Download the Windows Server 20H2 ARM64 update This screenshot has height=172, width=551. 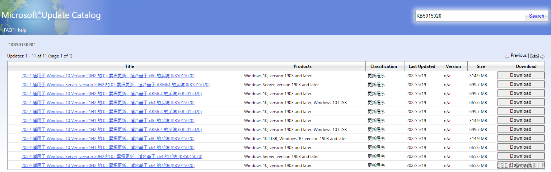[x=520, y=84]
